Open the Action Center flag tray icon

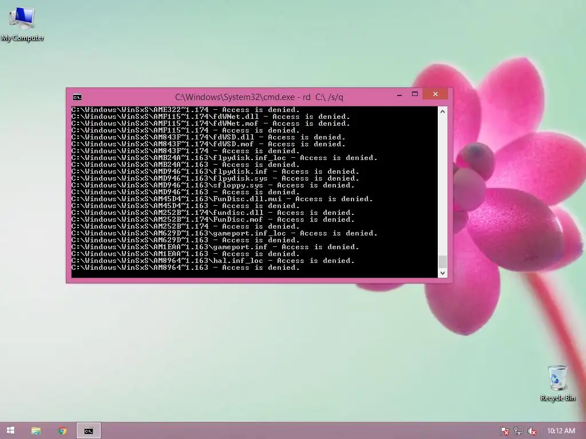coord(505,431)
